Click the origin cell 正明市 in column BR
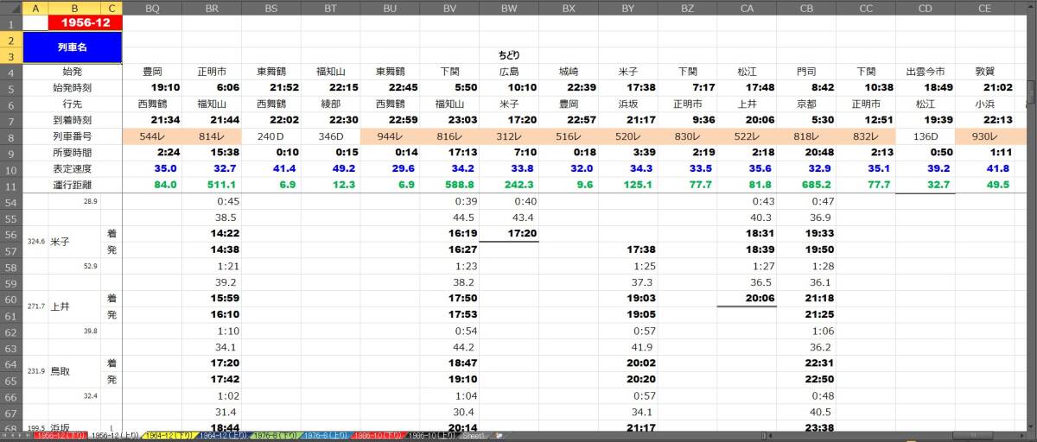Viewport: 1037px width, 442px height. pyautogui.click(x=212, y=72)
